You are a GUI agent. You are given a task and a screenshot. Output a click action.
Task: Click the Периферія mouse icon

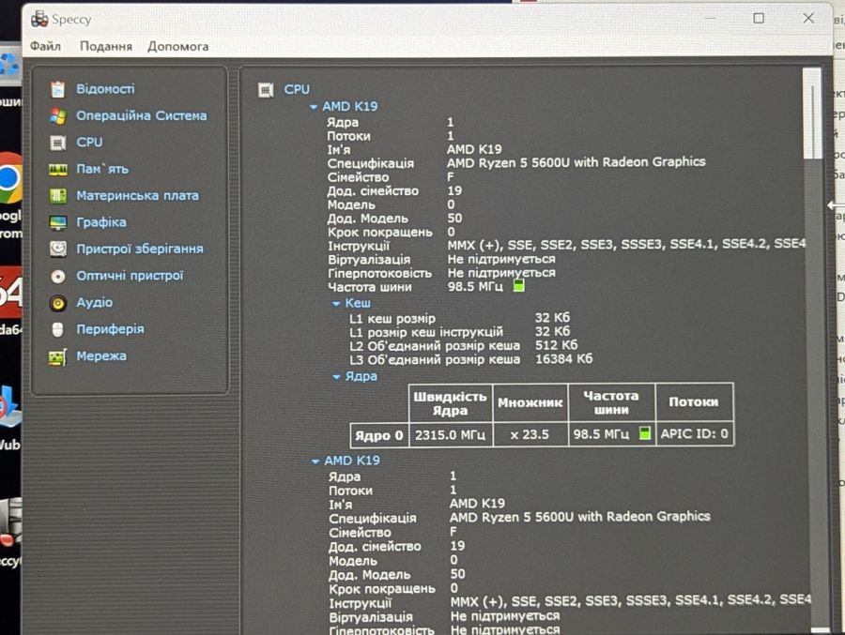pyautogui.click(x=57, y=329)
